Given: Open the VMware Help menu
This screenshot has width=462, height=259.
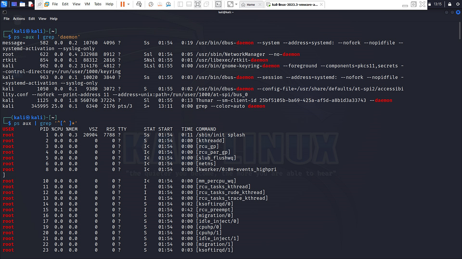Looking at the screenshot, I should pyautogui.click(x=109, y=4).
